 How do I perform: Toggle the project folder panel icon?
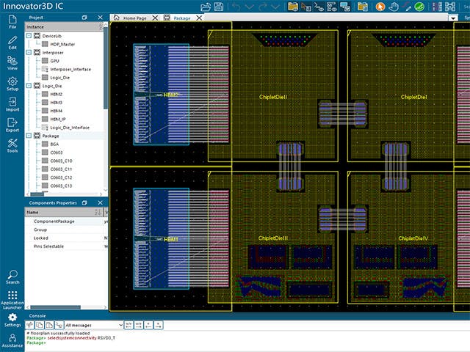pyautogui.click(x=292, y=7)
